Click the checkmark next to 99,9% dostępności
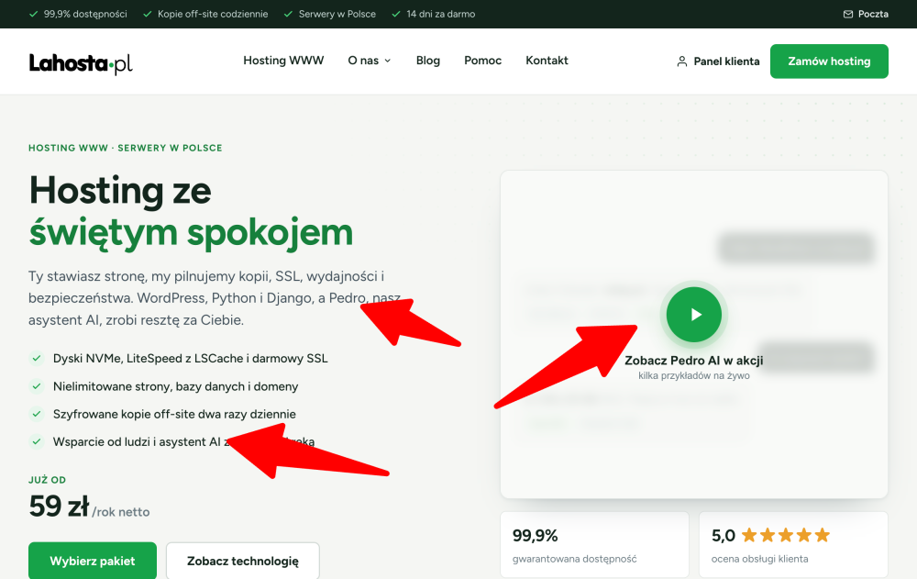The height and width of the screenshot is (579, 917). 34,14
